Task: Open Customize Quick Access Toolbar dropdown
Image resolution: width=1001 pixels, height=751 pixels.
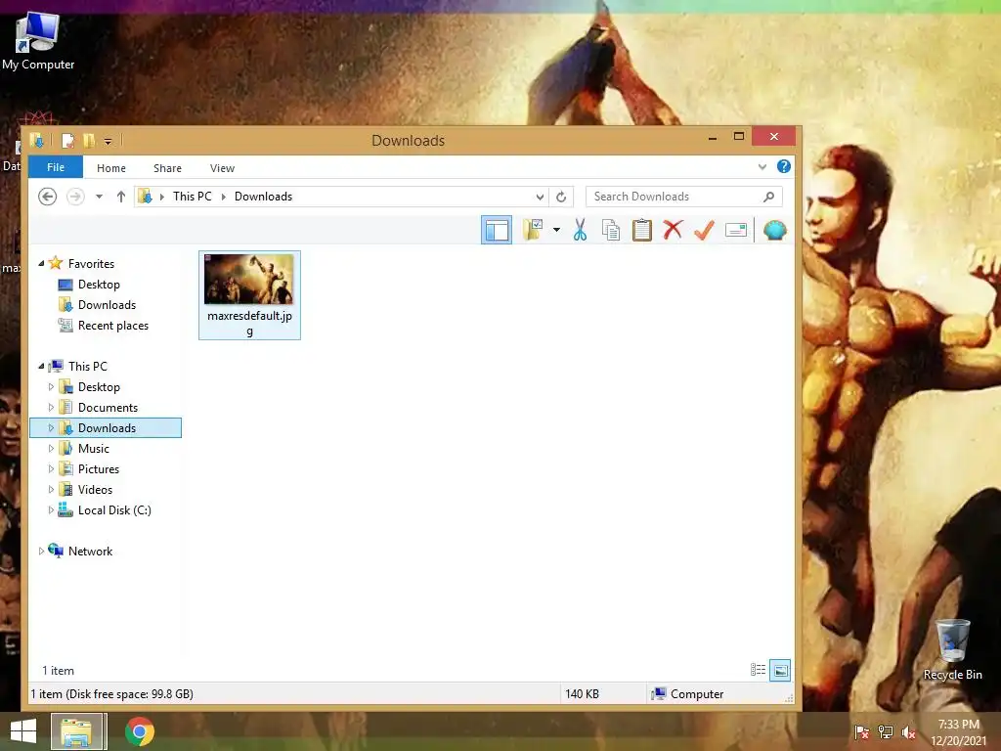Action: tap(108, 141)
